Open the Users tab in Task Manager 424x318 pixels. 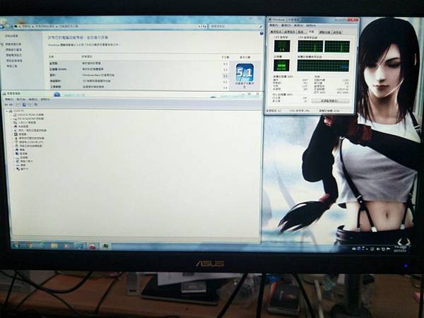pyautogui.click(x=337, y=32)
